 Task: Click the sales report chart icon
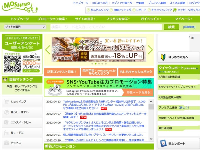(163, 143)
